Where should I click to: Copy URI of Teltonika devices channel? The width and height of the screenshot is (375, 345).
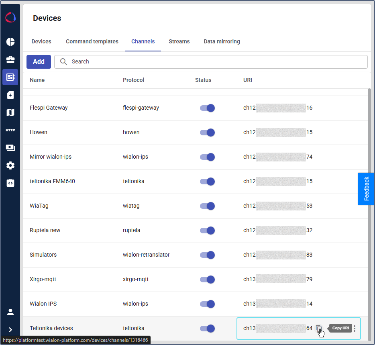[x=319, y=329]
